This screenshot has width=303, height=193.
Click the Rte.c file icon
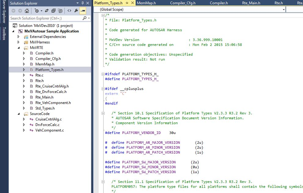pos(31,75)
